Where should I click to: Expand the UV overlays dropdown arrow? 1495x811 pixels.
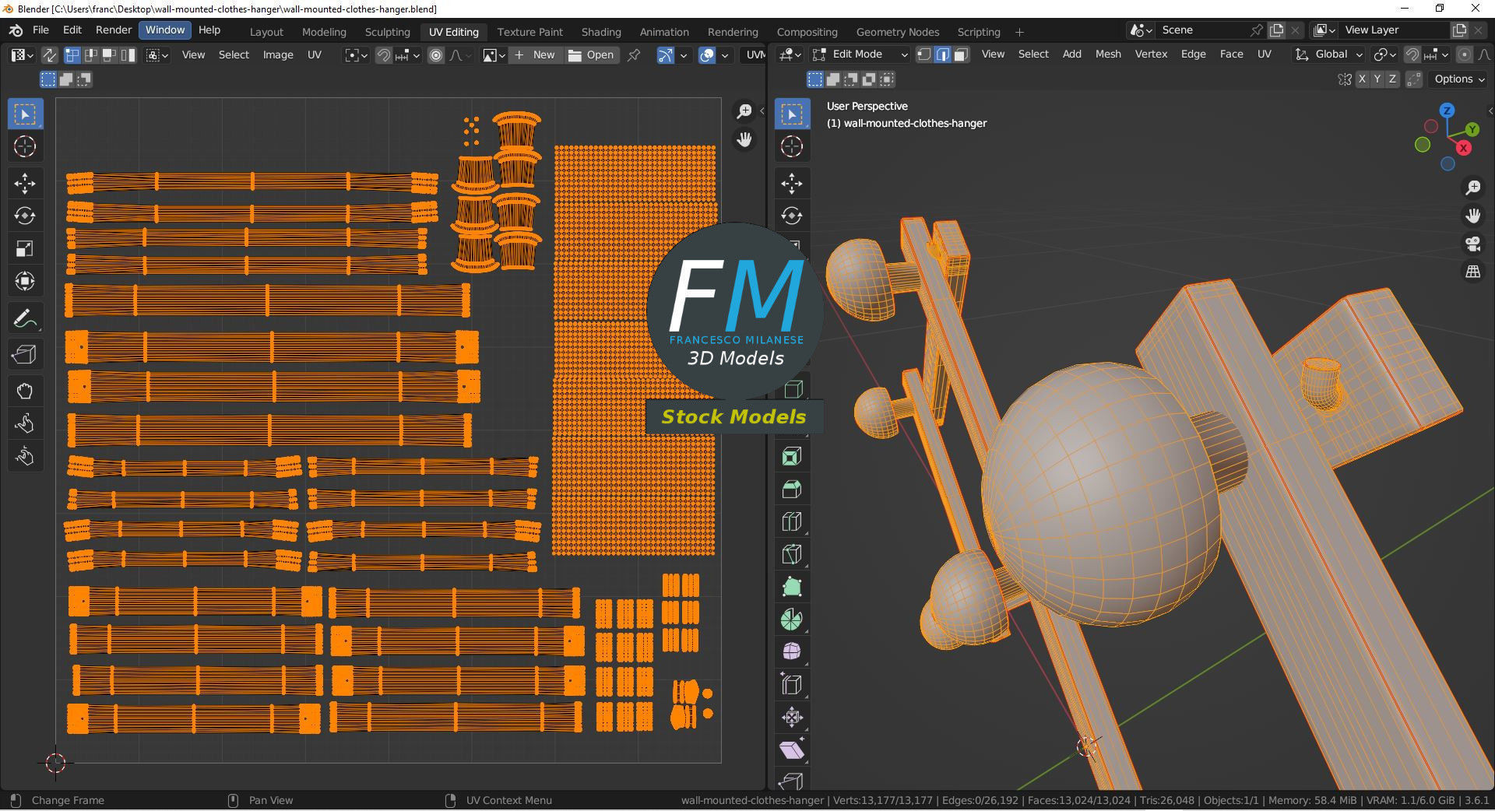(x=725, y=55)
